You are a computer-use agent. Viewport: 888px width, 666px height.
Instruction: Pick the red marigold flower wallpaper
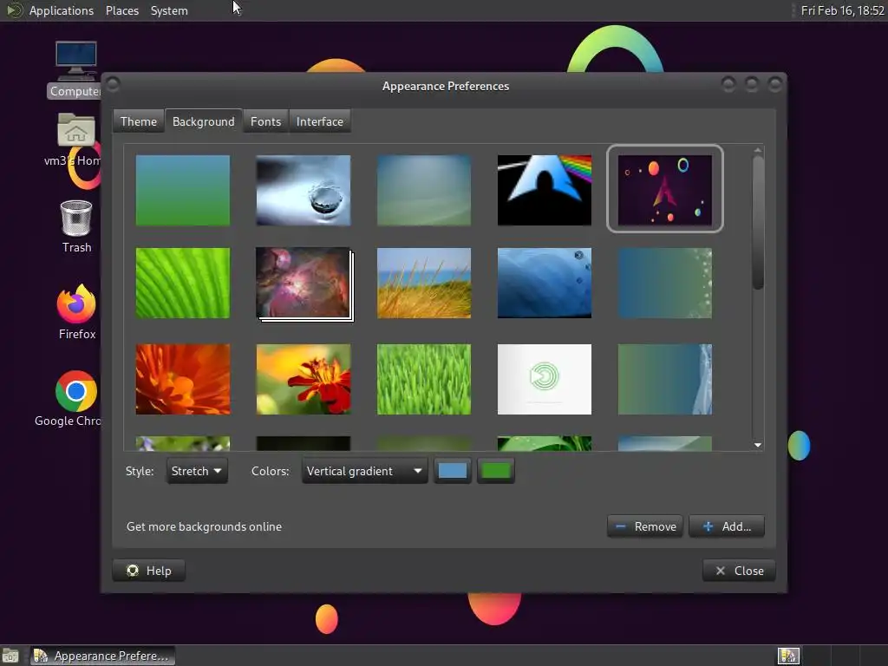tap(303, 379)
